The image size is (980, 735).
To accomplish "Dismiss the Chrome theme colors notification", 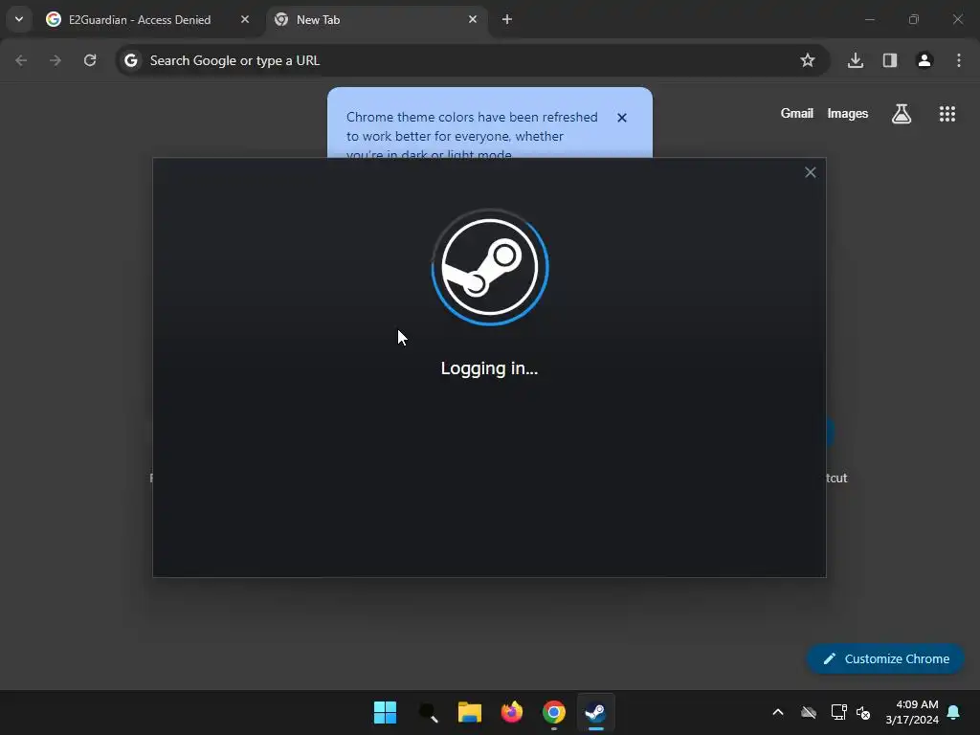I will pos(622,118).
